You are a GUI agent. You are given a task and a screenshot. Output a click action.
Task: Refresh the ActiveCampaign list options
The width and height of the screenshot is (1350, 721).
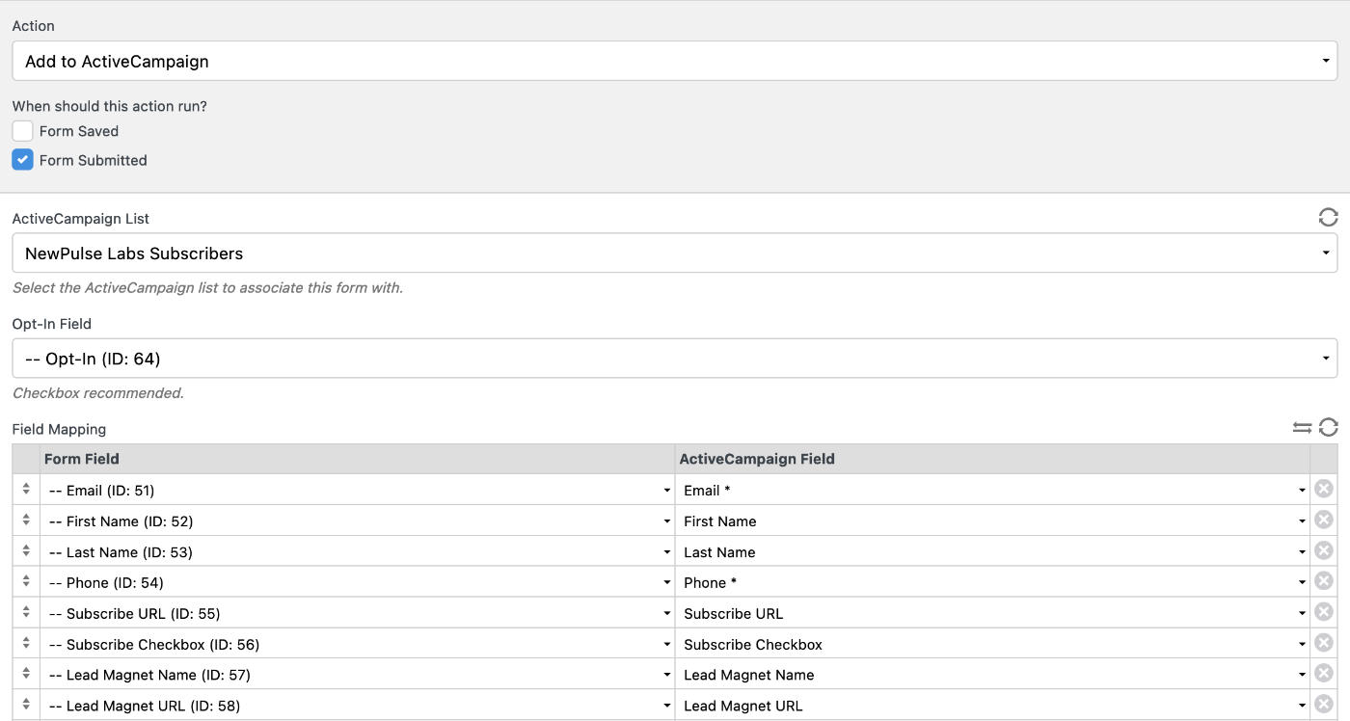coord(1328,218)
